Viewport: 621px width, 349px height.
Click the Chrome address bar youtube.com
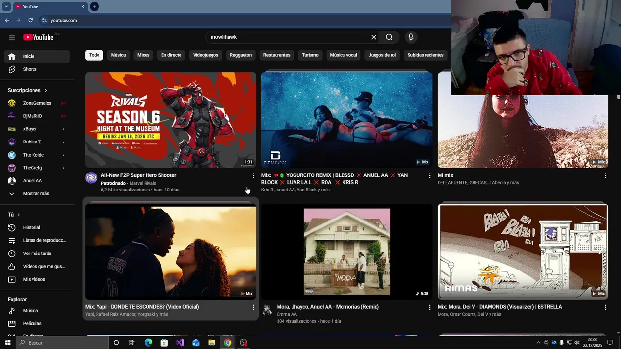pos(64,20)
